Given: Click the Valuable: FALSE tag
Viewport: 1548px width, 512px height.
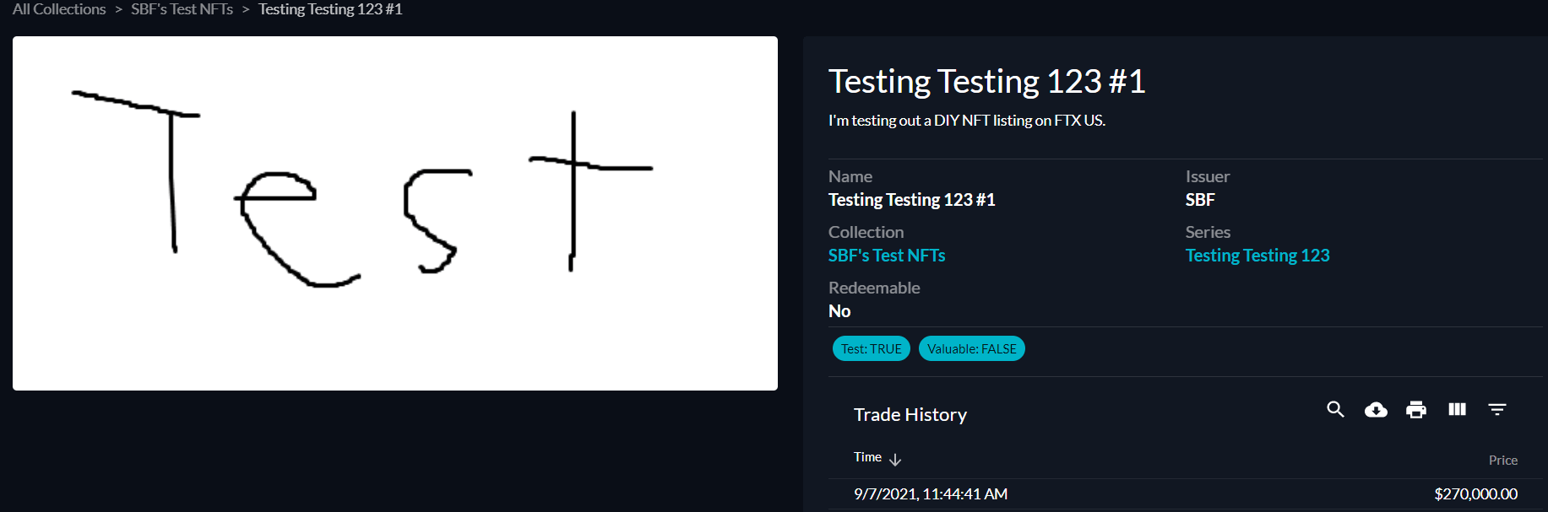Looking at the screenshot, I should click(971, 348).
